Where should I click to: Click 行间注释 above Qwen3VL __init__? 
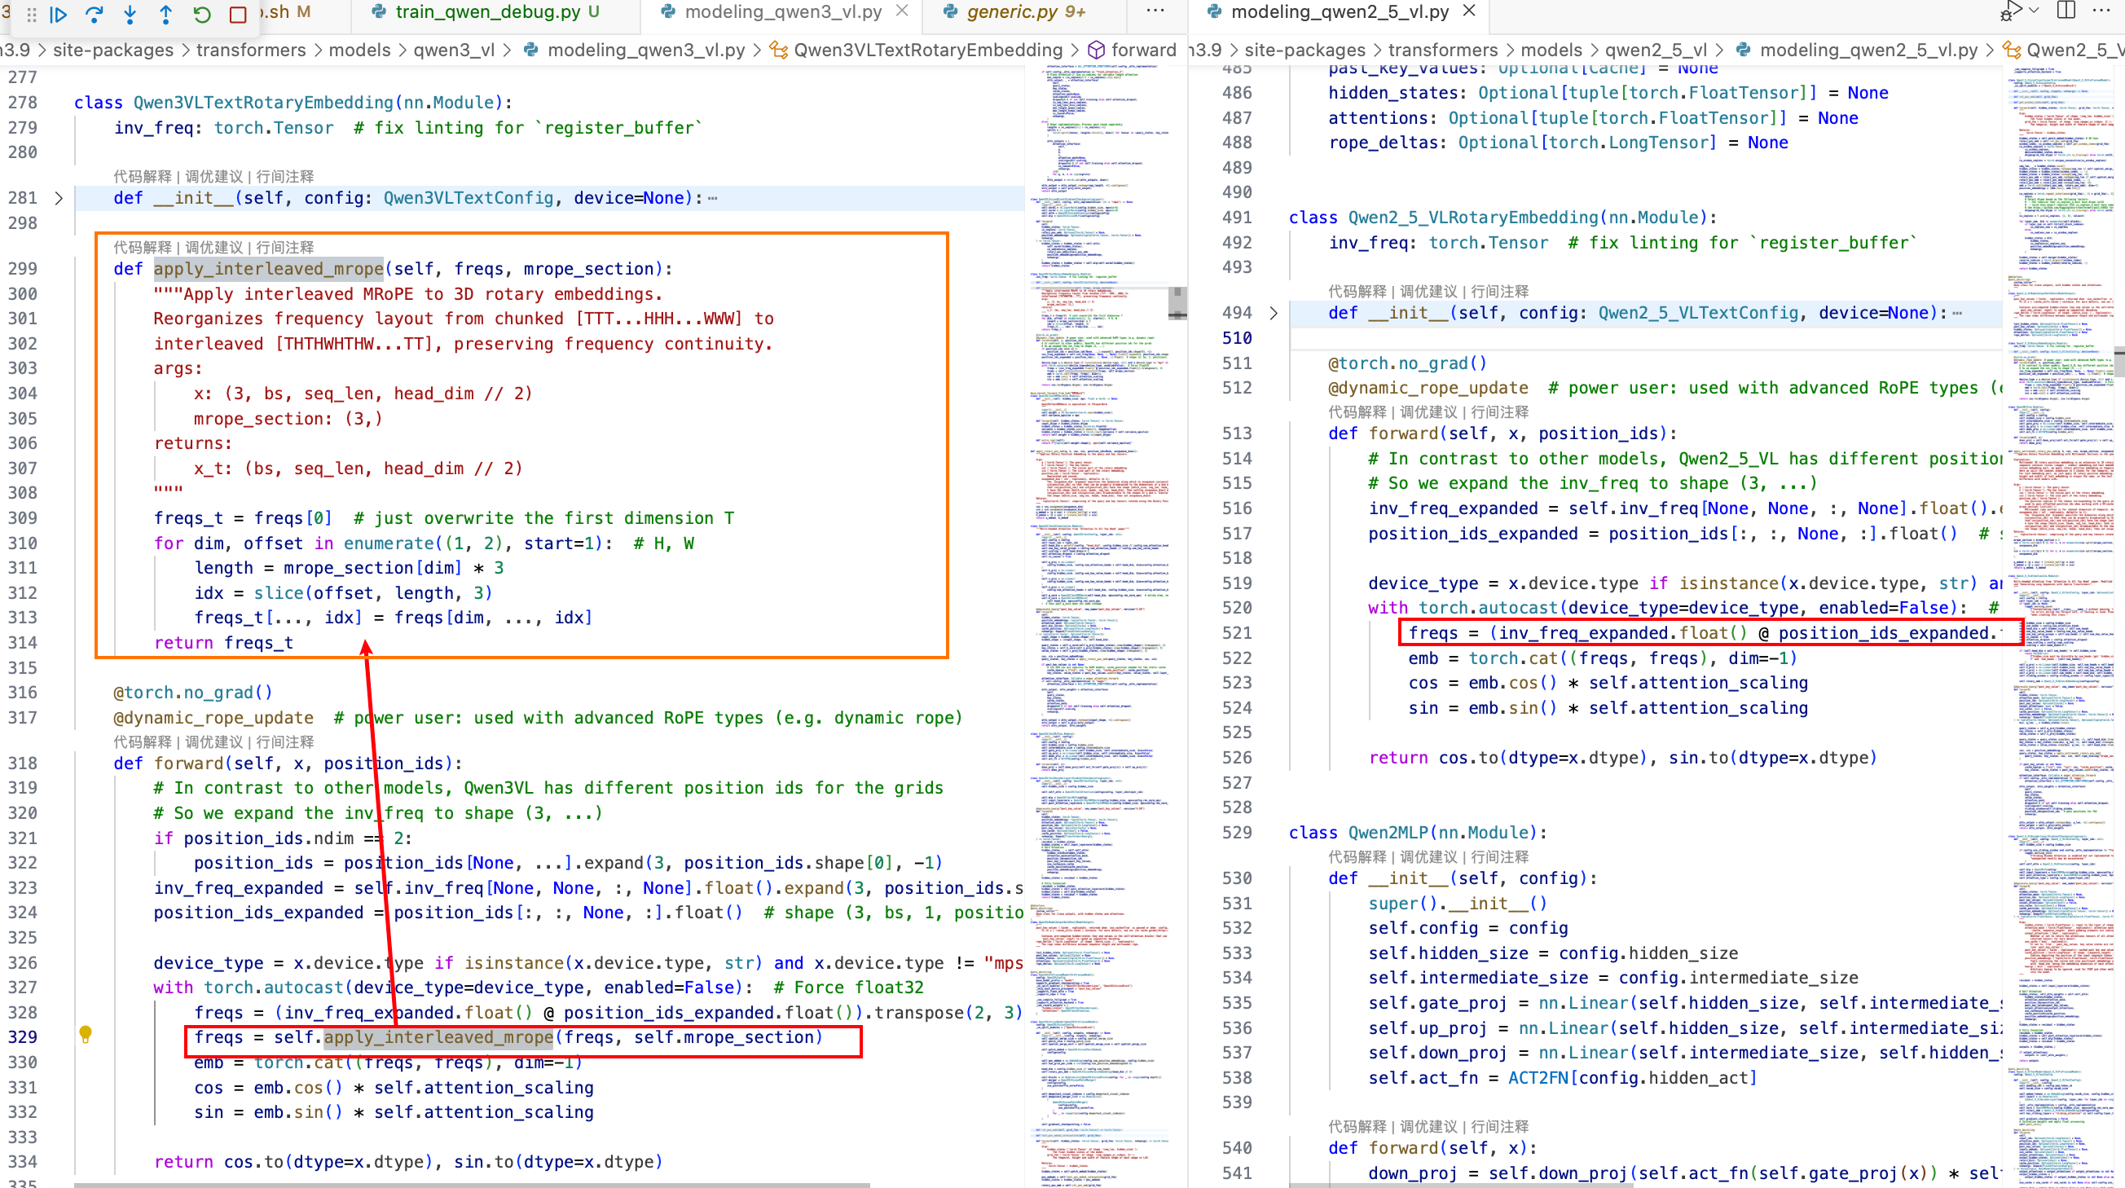click(x=284, y=177)
